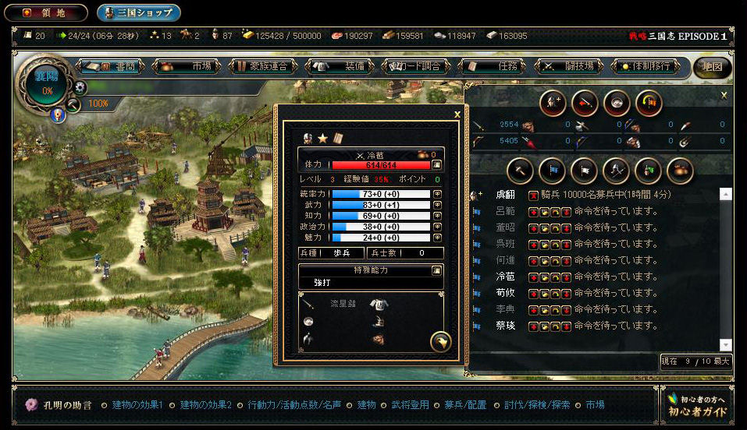
Task: Open the 初心者ガイド beginner guide
Action: [x=697, y=405]
